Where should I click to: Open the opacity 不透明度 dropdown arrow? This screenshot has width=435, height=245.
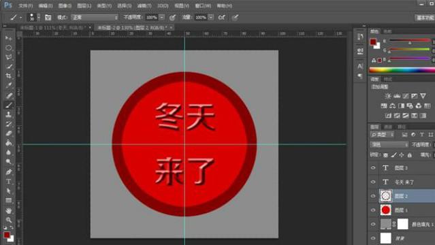coord(162,17)
